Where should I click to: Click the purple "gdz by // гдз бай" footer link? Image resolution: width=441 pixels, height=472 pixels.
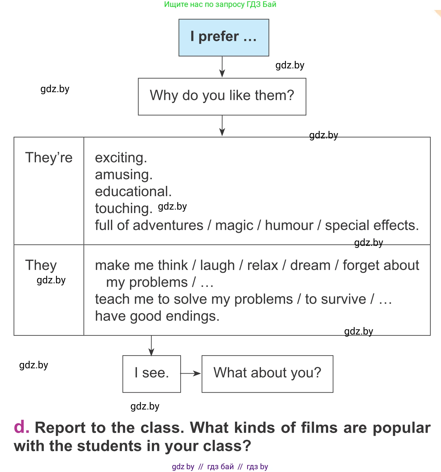pos(220,466)
